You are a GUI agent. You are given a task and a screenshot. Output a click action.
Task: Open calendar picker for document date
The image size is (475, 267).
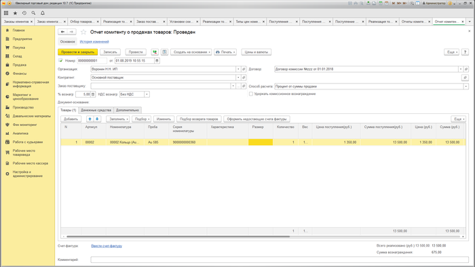[x=157, y=61]
